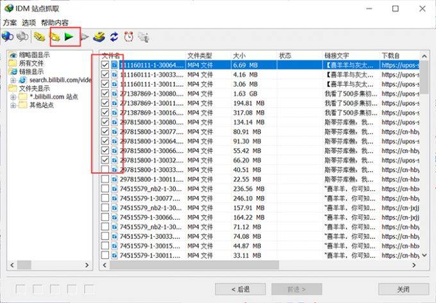
Task: Click the greyed-out globe icon in toolbar
Action: 22,37
